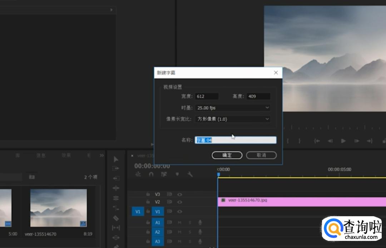Open the 像素长宽比 dropdown
386x248 pixels.
tap(233, 119)
